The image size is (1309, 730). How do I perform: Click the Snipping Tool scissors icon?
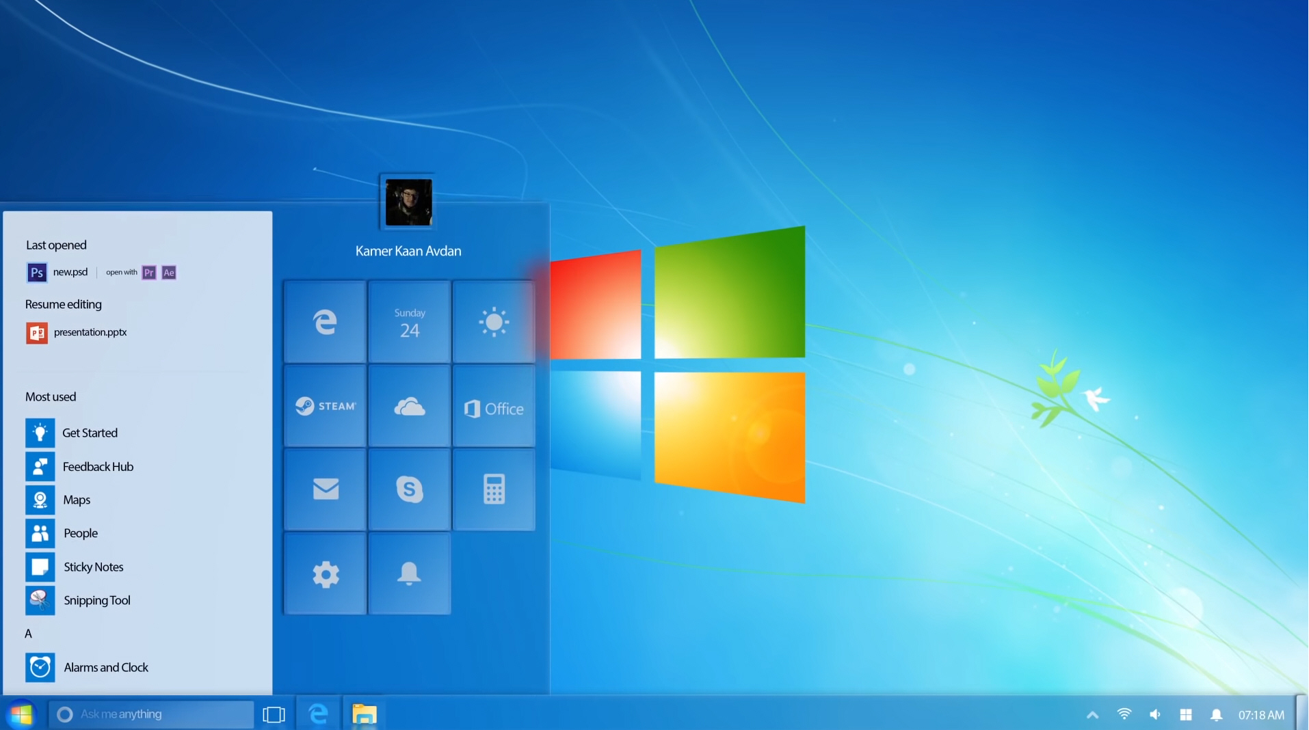[x=40, y=600]
